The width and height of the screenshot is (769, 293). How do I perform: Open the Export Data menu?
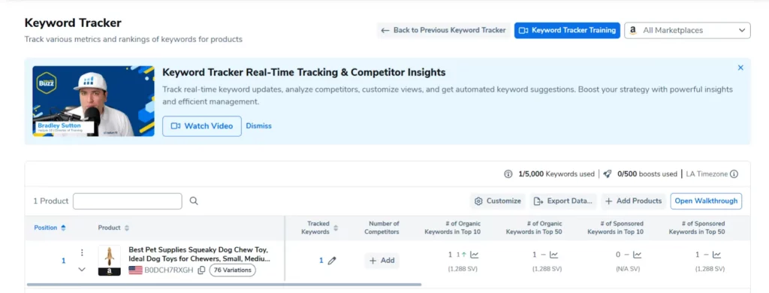click(563, 201)
